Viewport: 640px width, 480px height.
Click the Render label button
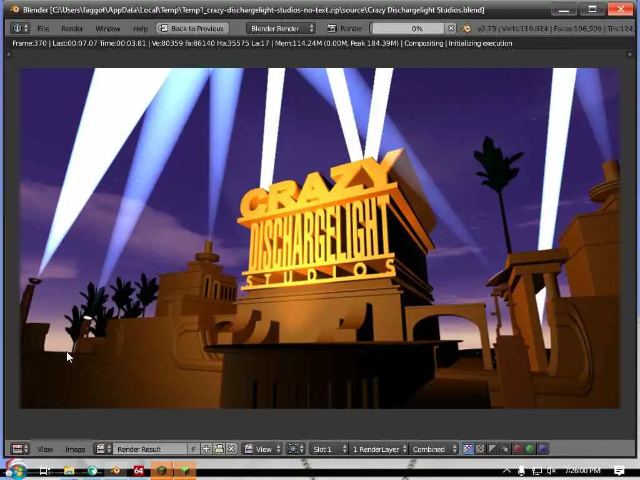(x=351, y=29)
